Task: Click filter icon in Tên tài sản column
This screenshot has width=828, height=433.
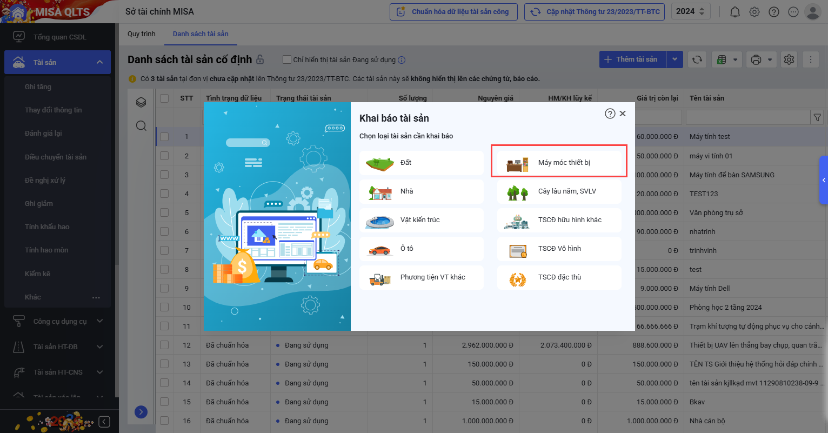Action: (817, 117)
